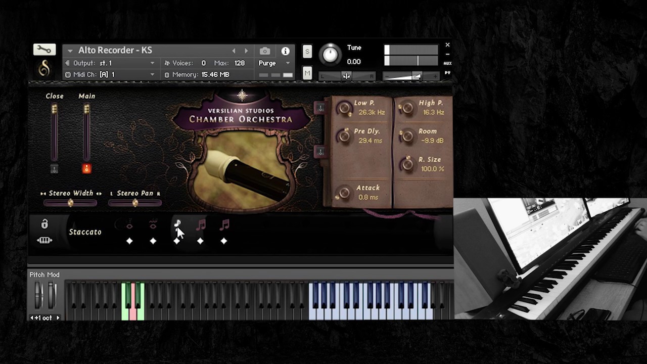Click the aux icon in the header

447,63
